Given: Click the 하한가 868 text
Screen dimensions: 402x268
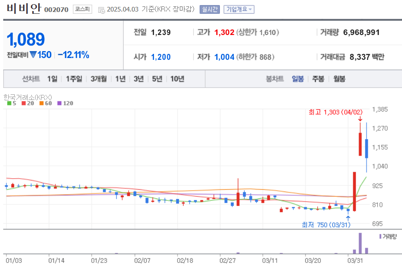Looking at the screenshot, I should tap(255, 57).
